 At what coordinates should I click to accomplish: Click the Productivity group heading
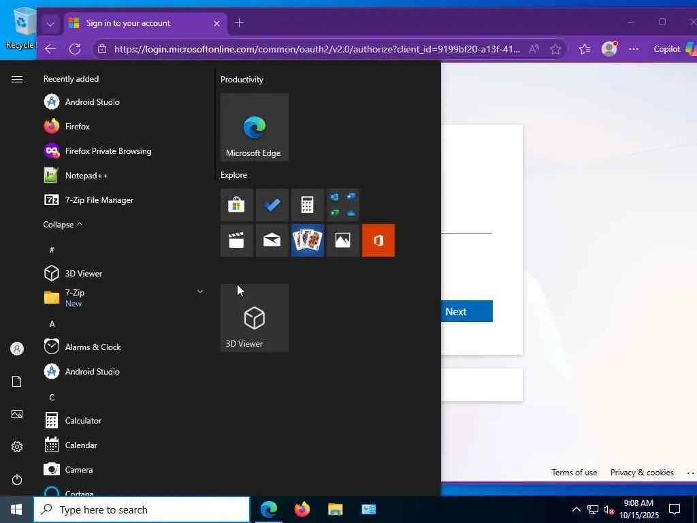click(242, 80)
